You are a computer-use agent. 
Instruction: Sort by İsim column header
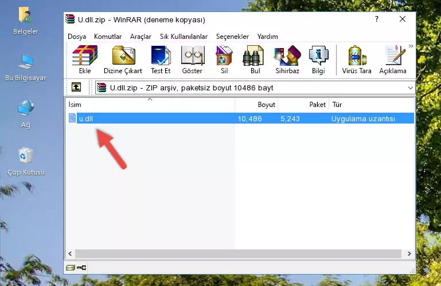coord(150,105)
